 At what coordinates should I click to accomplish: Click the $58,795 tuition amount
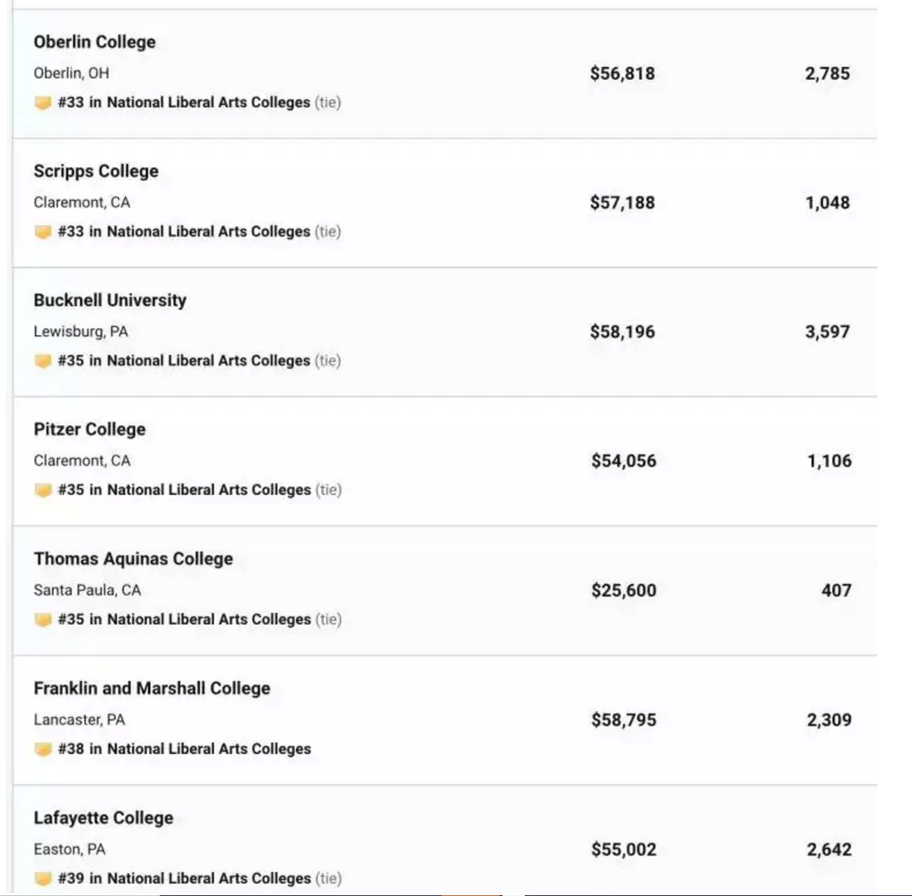point(623,720)
